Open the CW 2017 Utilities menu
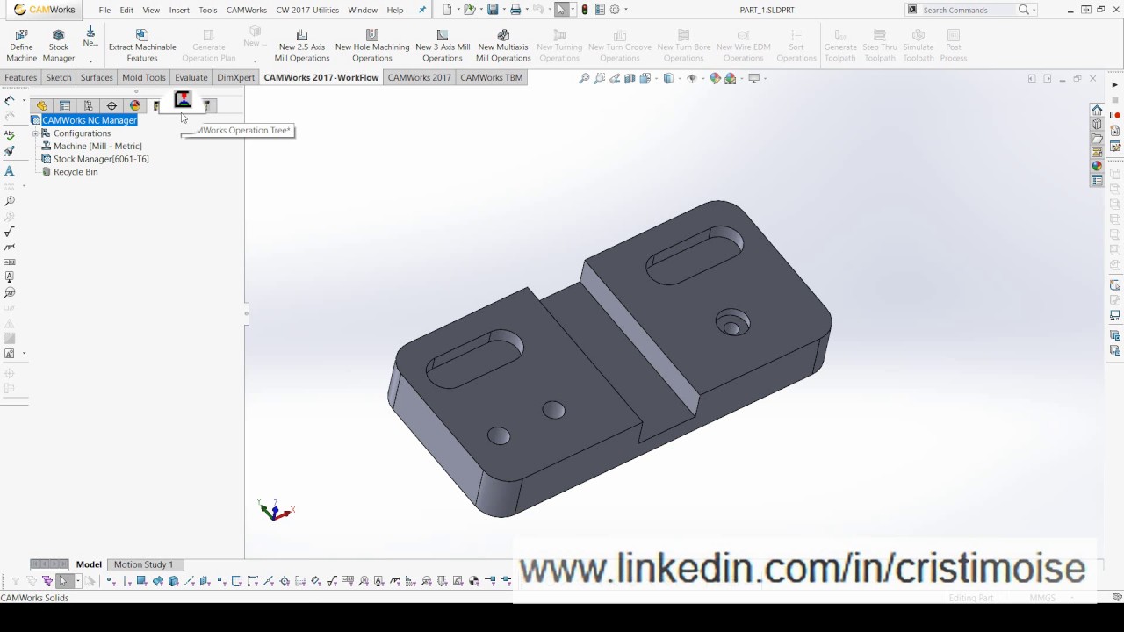The width and height of the screenshot is (1124, 632). pos(307,10)
